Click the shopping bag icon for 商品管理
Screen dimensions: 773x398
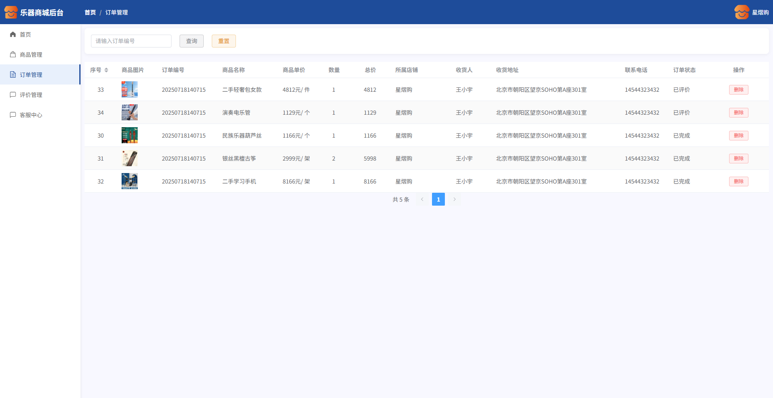coord(13,55)
